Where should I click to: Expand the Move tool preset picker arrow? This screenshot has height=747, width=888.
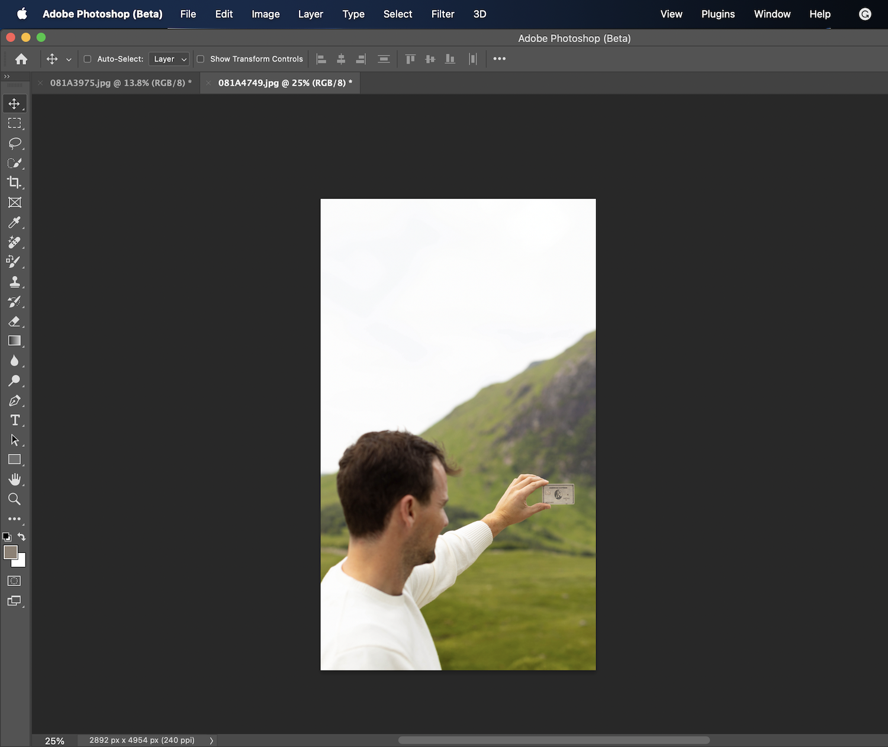coord(69,59)
